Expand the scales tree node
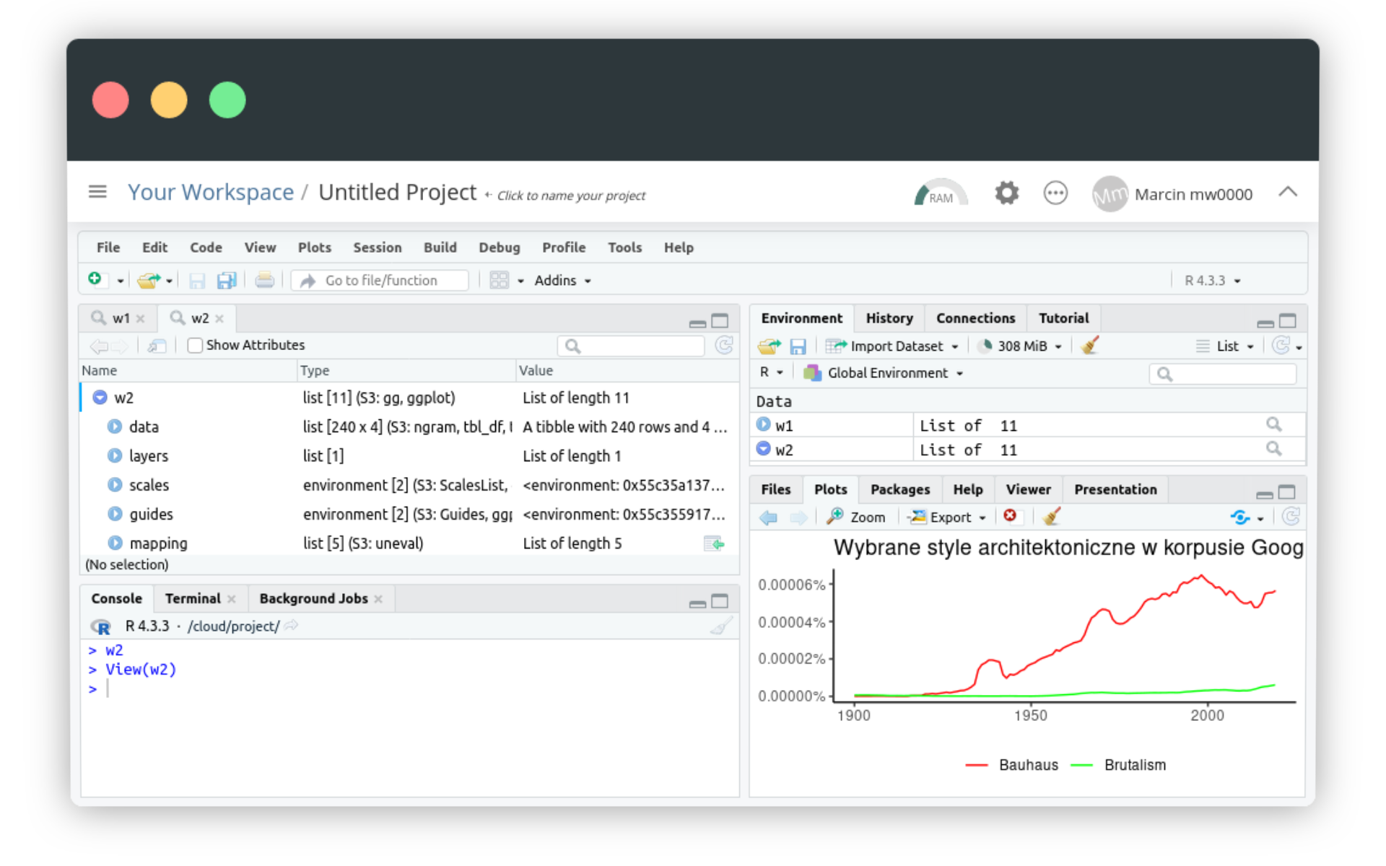The width and height of the screenshot is (1386, 866). [115, 485]
